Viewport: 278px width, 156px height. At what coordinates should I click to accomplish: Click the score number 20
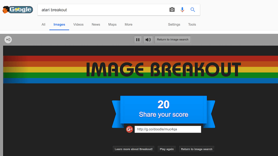[x=163, y=104]
